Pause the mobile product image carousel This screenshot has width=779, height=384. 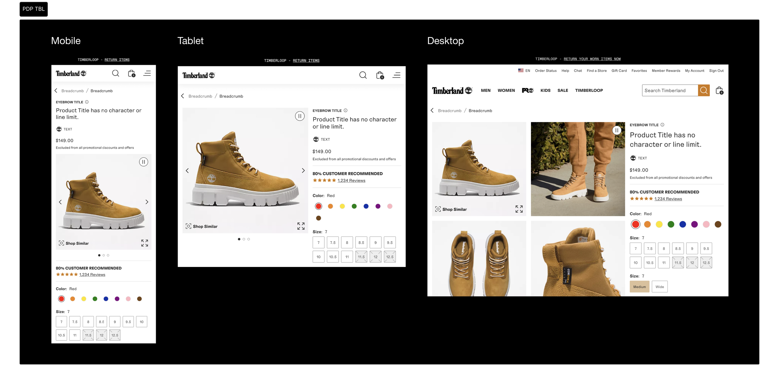coord(143,162)
